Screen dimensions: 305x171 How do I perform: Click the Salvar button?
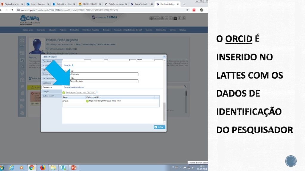(159, 127)
